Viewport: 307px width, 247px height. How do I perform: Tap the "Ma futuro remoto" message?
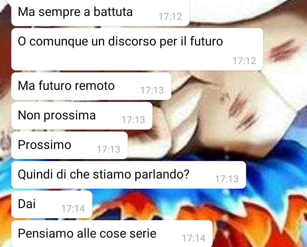click(91, 86)
